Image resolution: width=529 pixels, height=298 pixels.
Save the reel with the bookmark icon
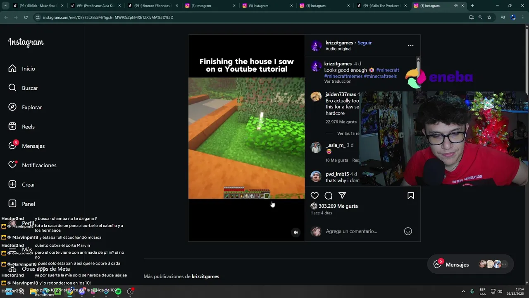point(411,196)
